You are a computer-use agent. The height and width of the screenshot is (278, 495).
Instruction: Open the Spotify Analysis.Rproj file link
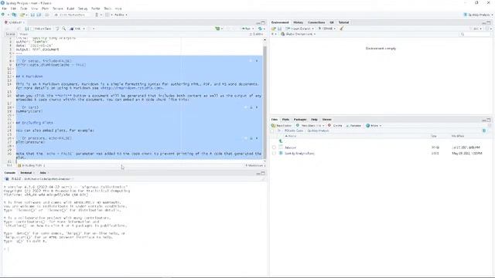(x=299, y=154)
